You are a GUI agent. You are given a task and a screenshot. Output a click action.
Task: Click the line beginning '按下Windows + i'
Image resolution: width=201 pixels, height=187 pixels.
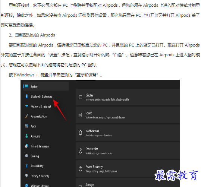tap(56, 75)
